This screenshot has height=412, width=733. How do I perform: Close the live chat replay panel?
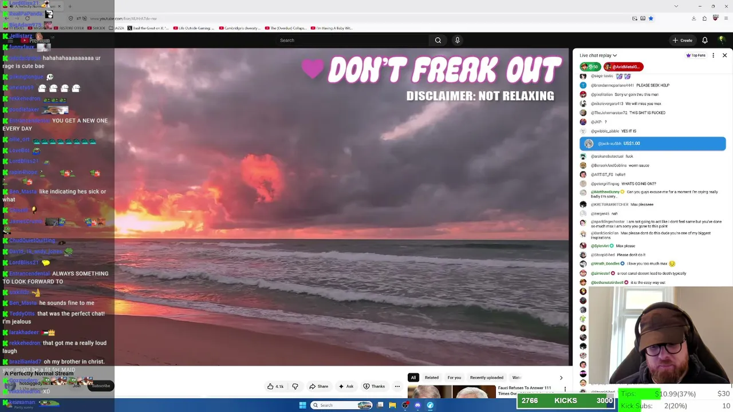coord(724,56)
